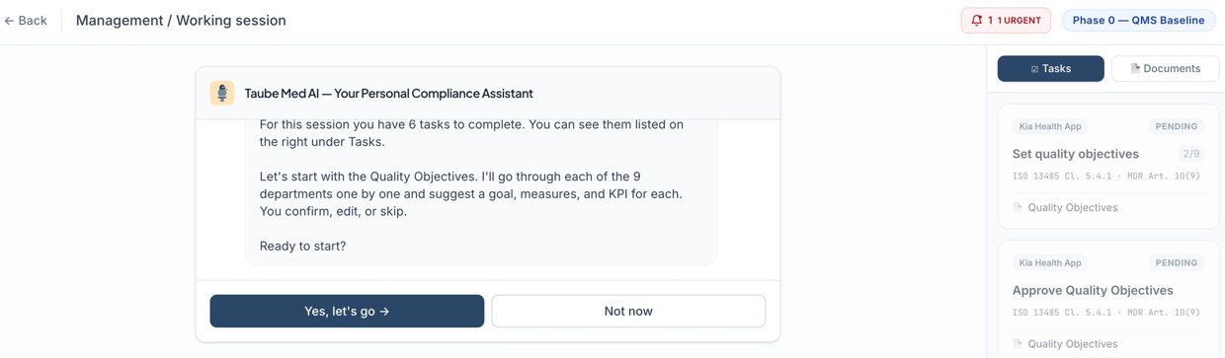Open the Quality Objectives link in first card
The height and width of the screenshot is (358, 1225).
(x=1072, y=207)
